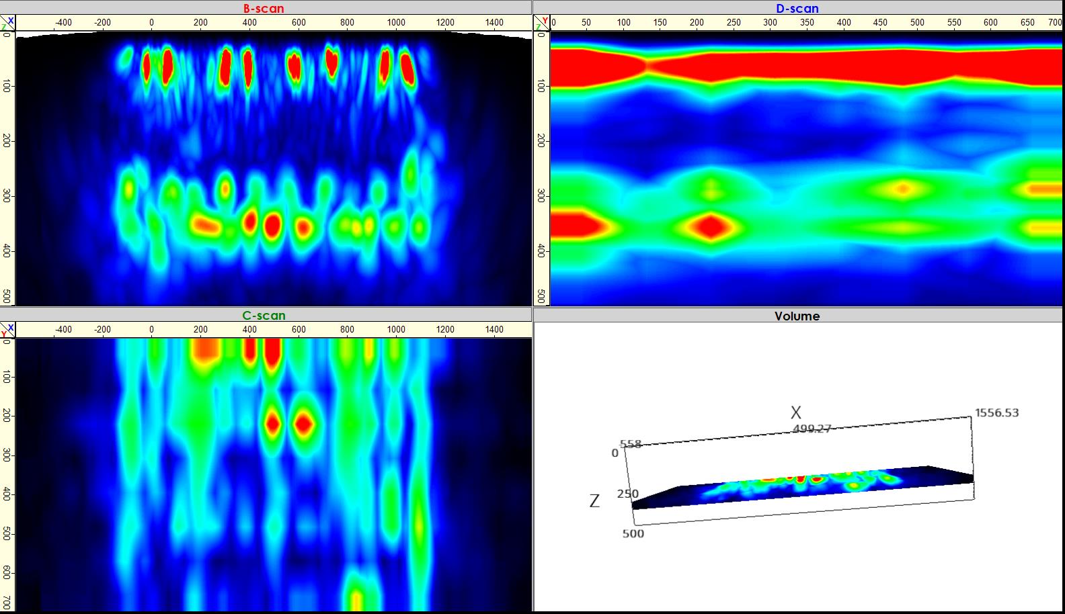Select the B-scan panel title
The height and width of the screenshot is (614, 1065).
(x=264, y=9)
